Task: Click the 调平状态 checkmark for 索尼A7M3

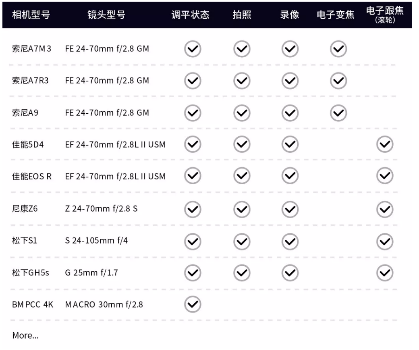Action: click(193, 49)
